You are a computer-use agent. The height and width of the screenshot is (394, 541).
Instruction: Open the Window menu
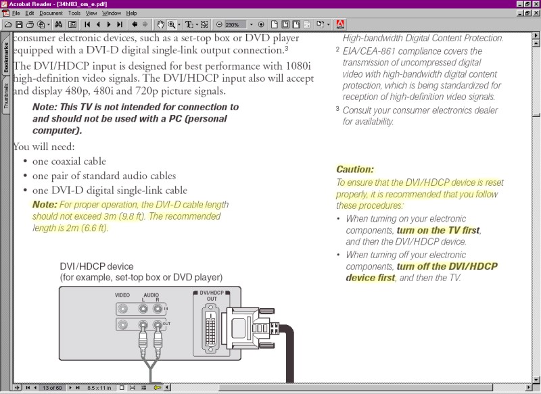tap(111, 13)
